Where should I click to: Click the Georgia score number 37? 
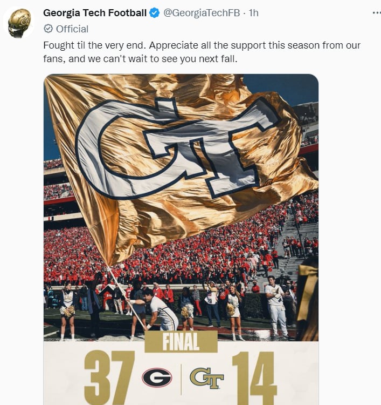[x=109, y=377]
